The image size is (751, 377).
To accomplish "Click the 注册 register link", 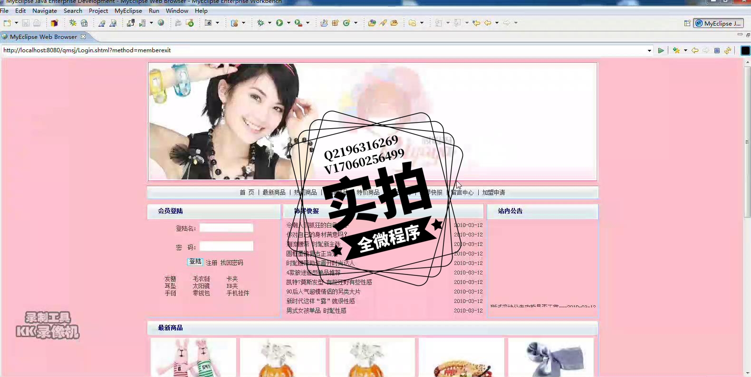I will point(212,263).
